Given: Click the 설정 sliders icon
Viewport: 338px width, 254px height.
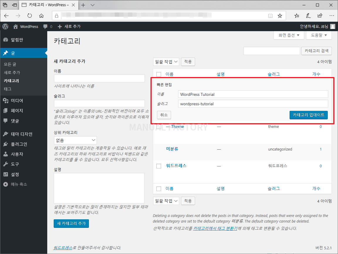Looking at the screenshot, I should tap(6, 174).
